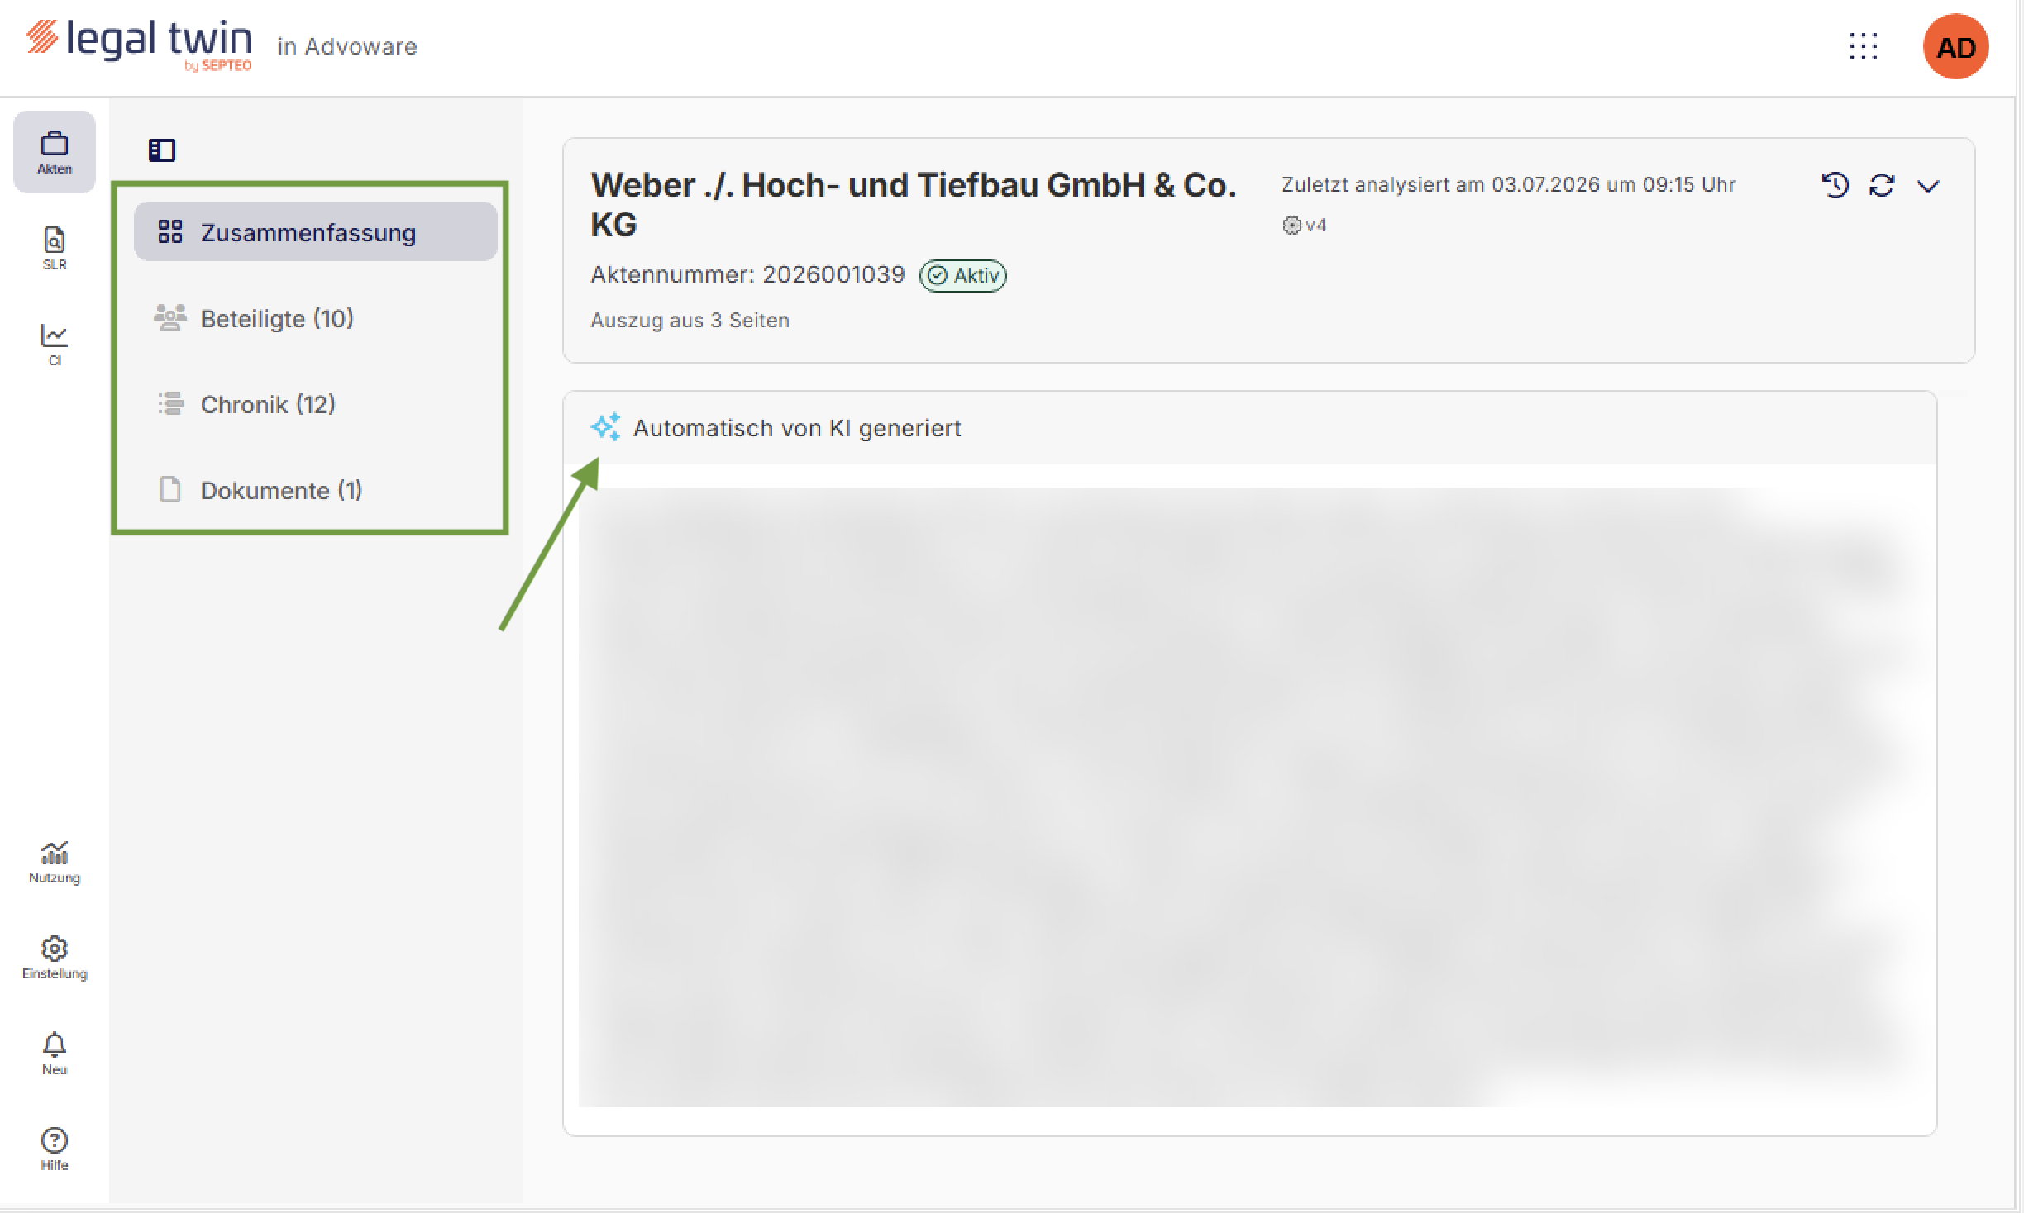
Task: Click the v4 version indicator
Action: point(1305,226)
